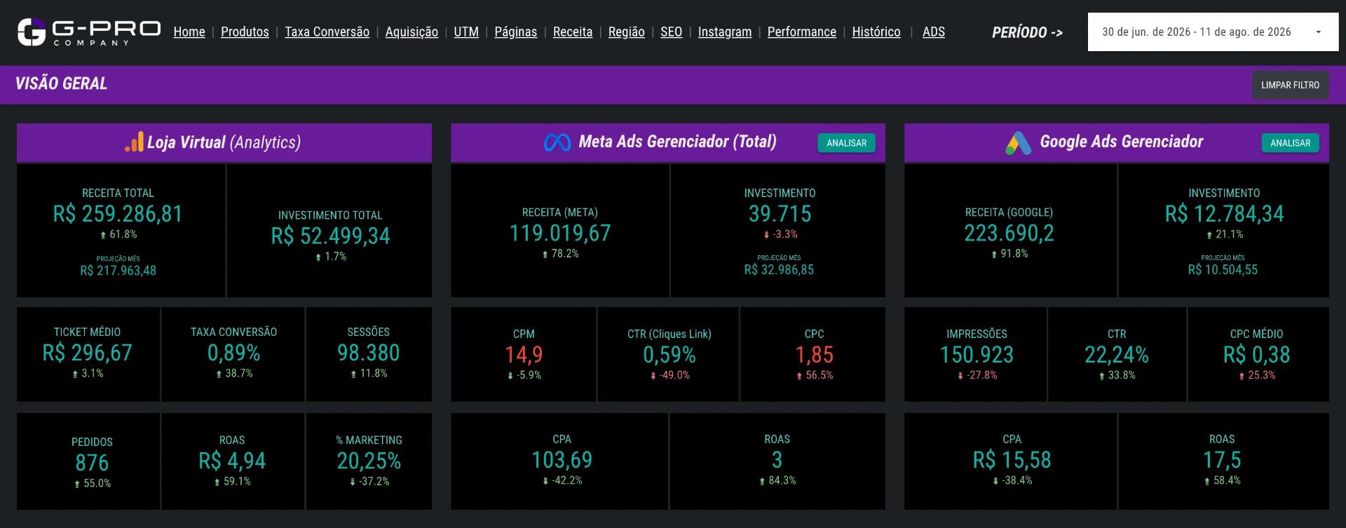This screenshot has height=528, width=1346.
Task: Select the Meta CPA value 103,69
Action: click(x=562, y=460)
